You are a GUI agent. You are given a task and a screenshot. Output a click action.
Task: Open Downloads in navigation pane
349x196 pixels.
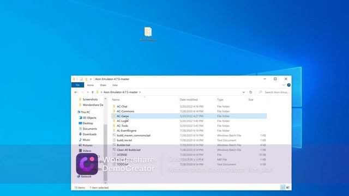click(89, 134)
